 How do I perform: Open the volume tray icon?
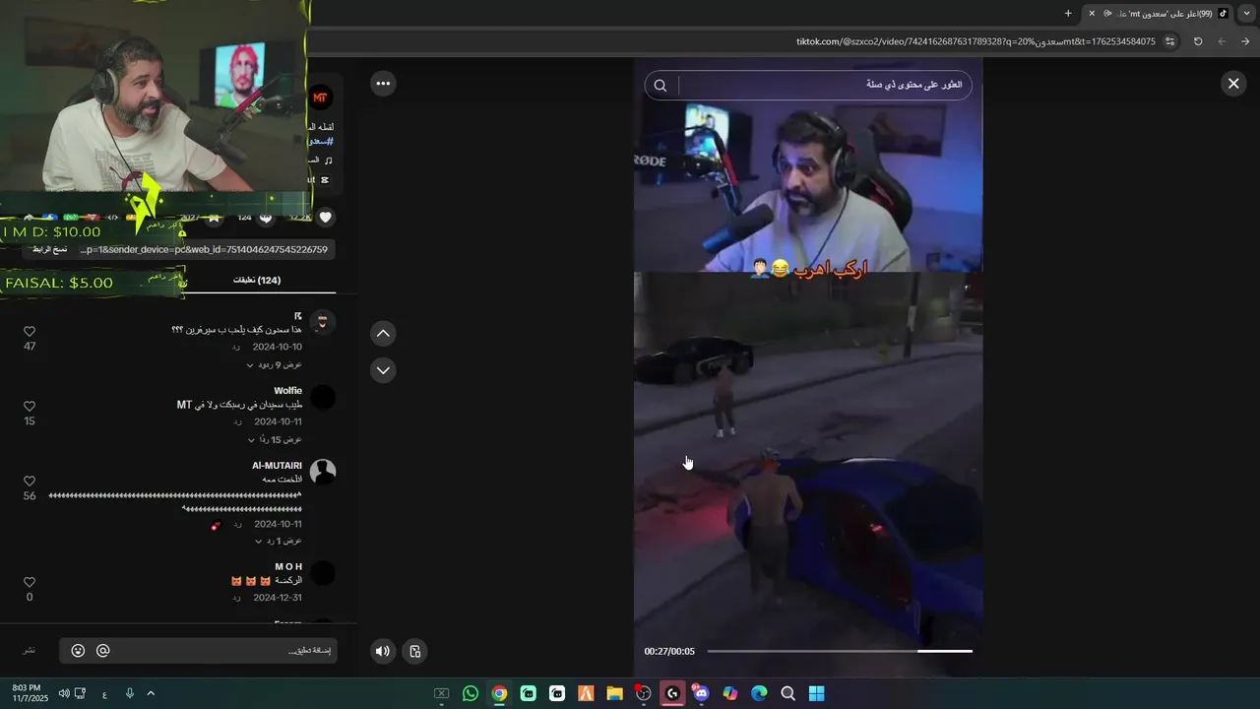pyautogui.click(x=65, y=693)
